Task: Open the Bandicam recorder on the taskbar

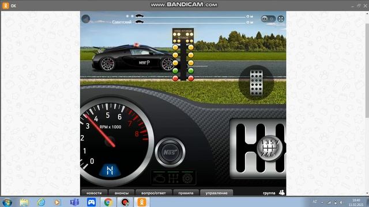Action: [125, 202]
